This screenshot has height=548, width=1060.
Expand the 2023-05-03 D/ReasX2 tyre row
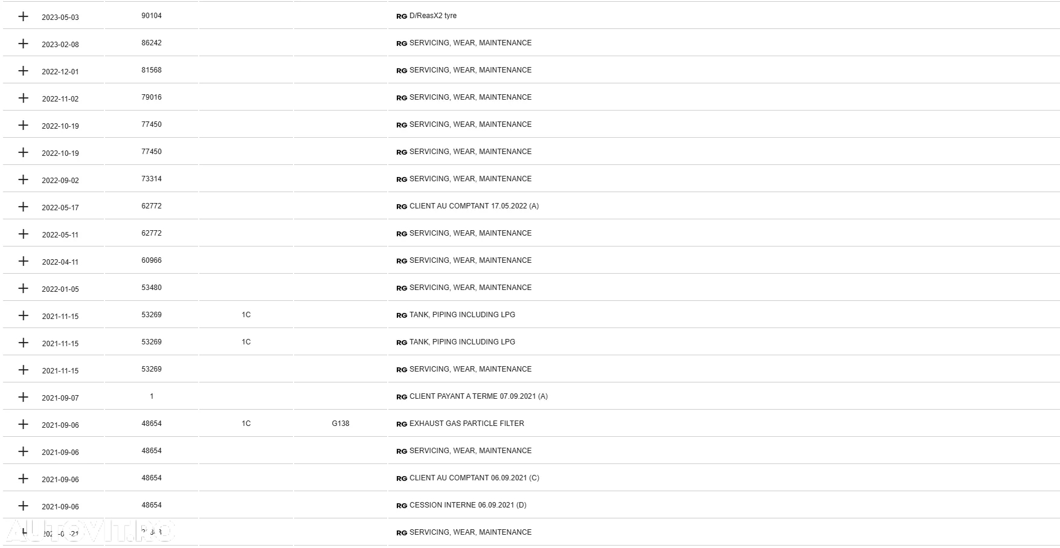click(23, 16)
